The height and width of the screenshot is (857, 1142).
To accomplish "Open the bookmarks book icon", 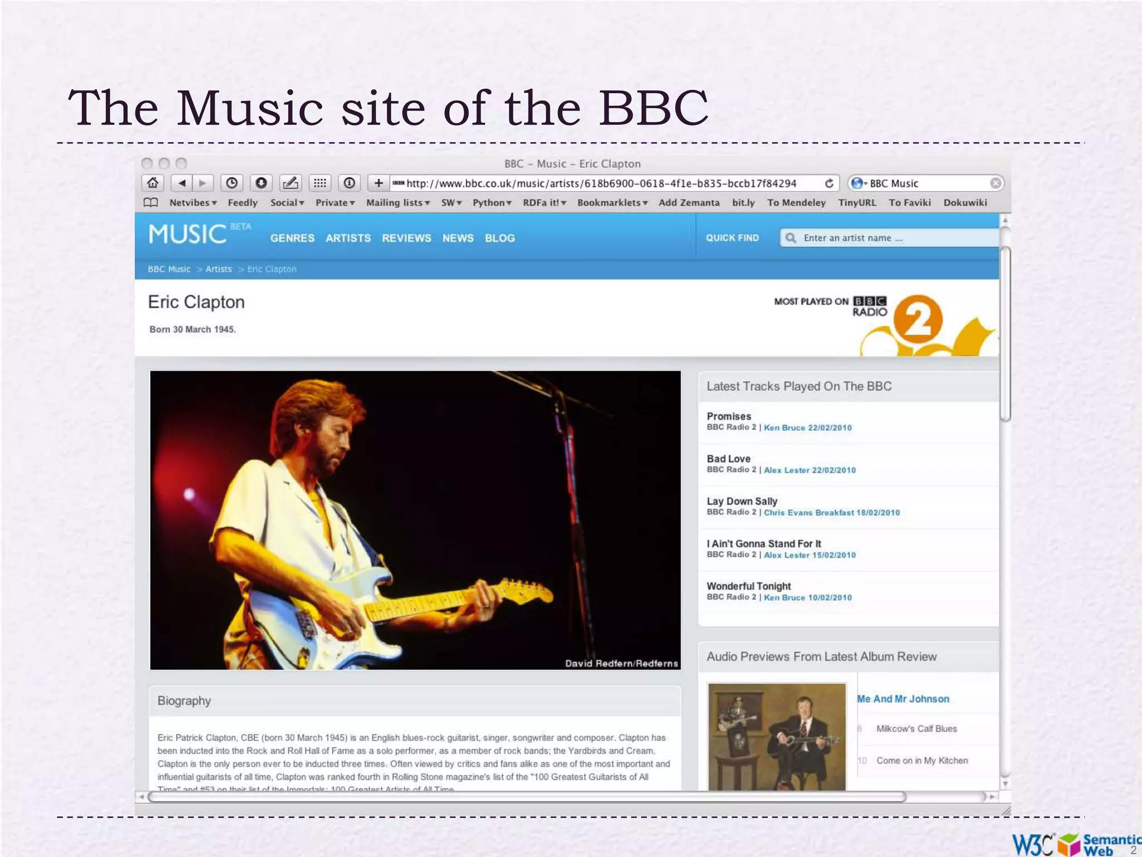I will coord(151,203).
